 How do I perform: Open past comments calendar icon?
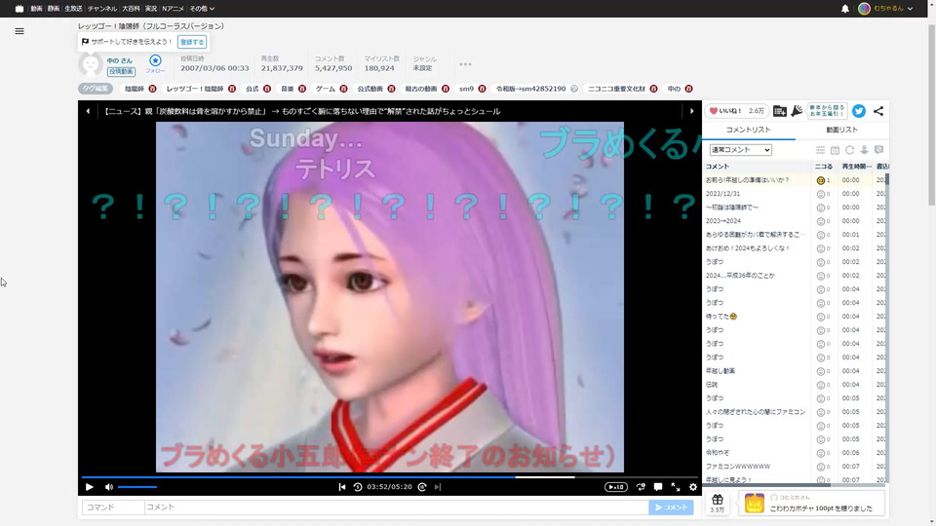pyautogui.click(x=836, y=150)
